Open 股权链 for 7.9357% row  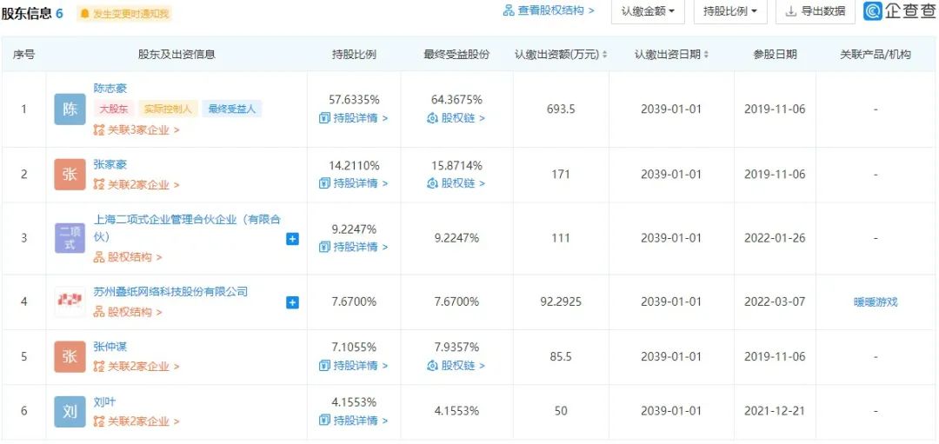(x=456, y=365)
